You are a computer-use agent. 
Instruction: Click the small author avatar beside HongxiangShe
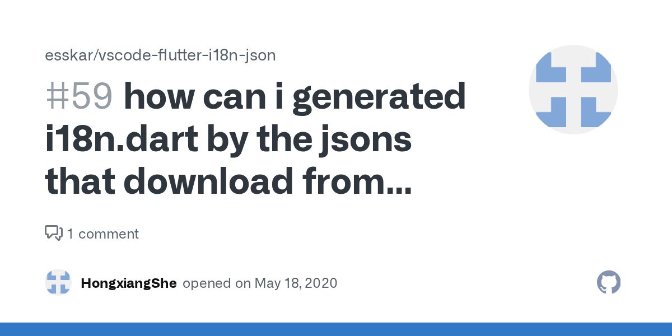(x=58, y=283)
